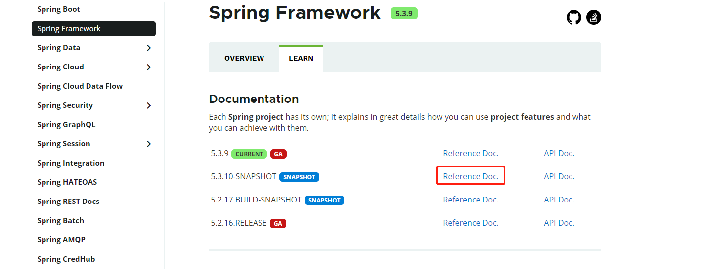Open Reference Doc. for 5.2.17.BUILD-SNAPSHOT

(471, 200)
